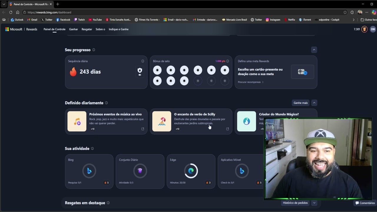Open the Comentários button
This screenshot has height=212, width=377.
click(365, 203)
